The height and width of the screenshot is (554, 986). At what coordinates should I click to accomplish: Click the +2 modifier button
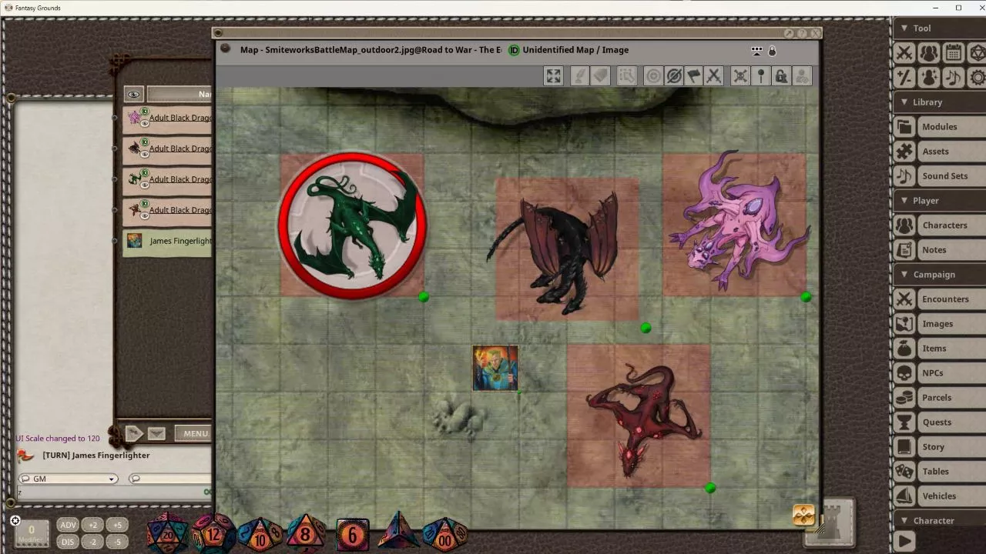92,525
